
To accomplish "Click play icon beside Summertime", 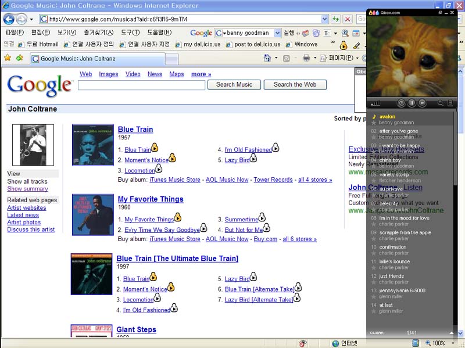I will [262, 217].
